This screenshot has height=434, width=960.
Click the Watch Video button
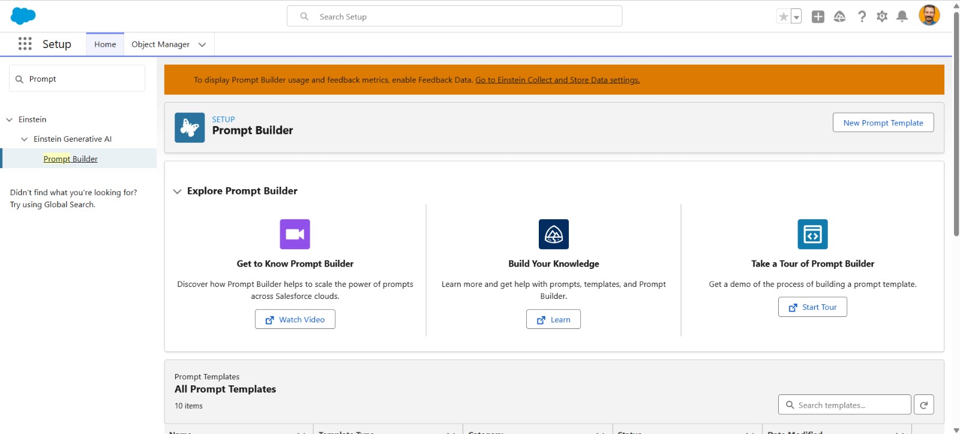(x=295, y=319)
